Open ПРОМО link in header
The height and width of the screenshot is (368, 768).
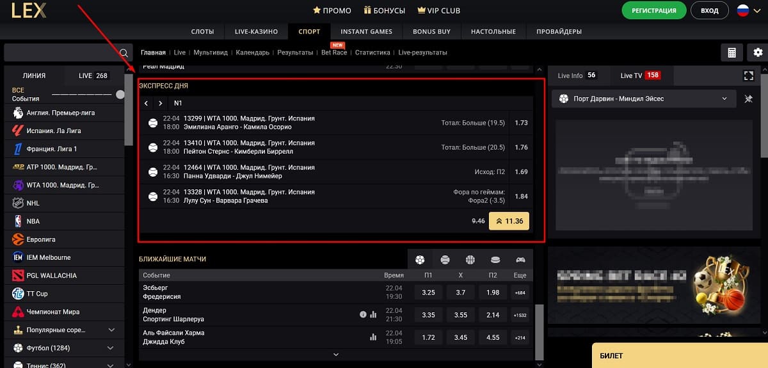tap(332, 11)
